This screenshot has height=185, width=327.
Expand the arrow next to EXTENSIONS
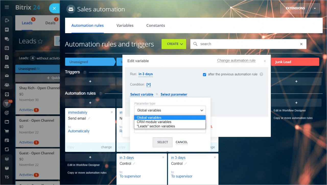pyautogui.click(x=315, y=8)
